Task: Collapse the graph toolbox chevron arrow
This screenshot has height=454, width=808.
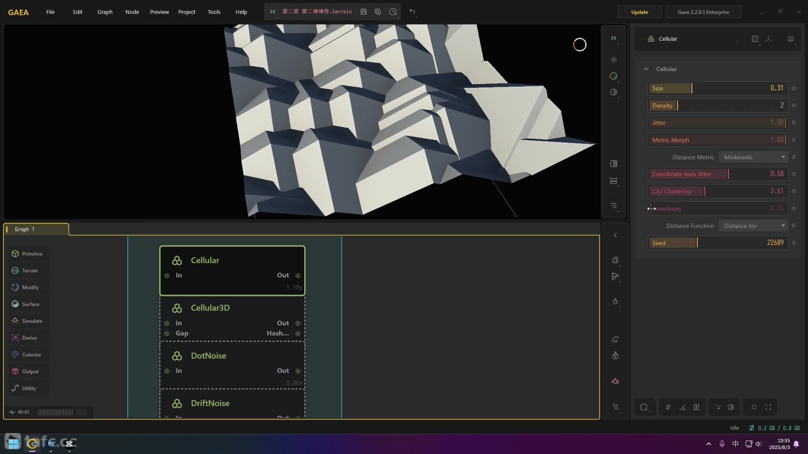Action: (615, 235)
